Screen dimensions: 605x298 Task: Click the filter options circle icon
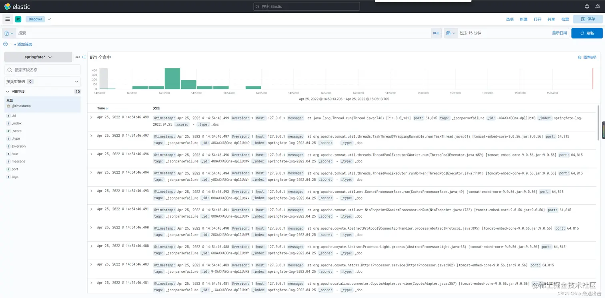(6, 44)
